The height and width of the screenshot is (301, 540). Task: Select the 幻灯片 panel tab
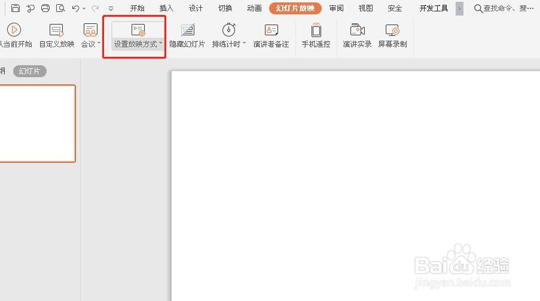coord(30,71)
